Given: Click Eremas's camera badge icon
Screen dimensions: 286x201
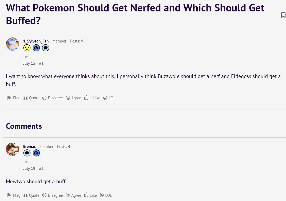Looking at the screenshot, I should (36, 153).
